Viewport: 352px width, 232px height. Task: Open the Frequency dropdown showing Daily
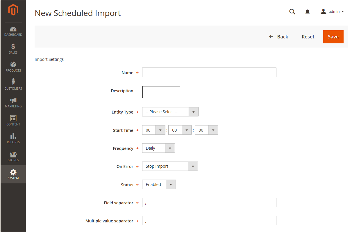click(158, 148)
